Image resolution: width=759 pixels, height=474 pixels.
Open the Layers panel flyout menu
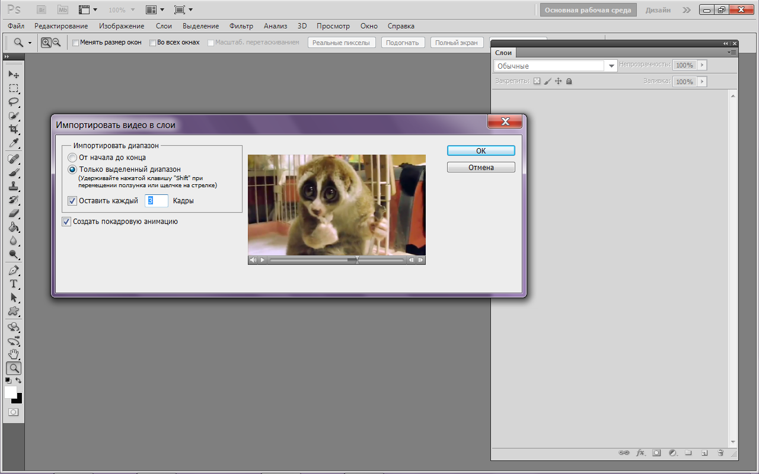tap(733, 53)
